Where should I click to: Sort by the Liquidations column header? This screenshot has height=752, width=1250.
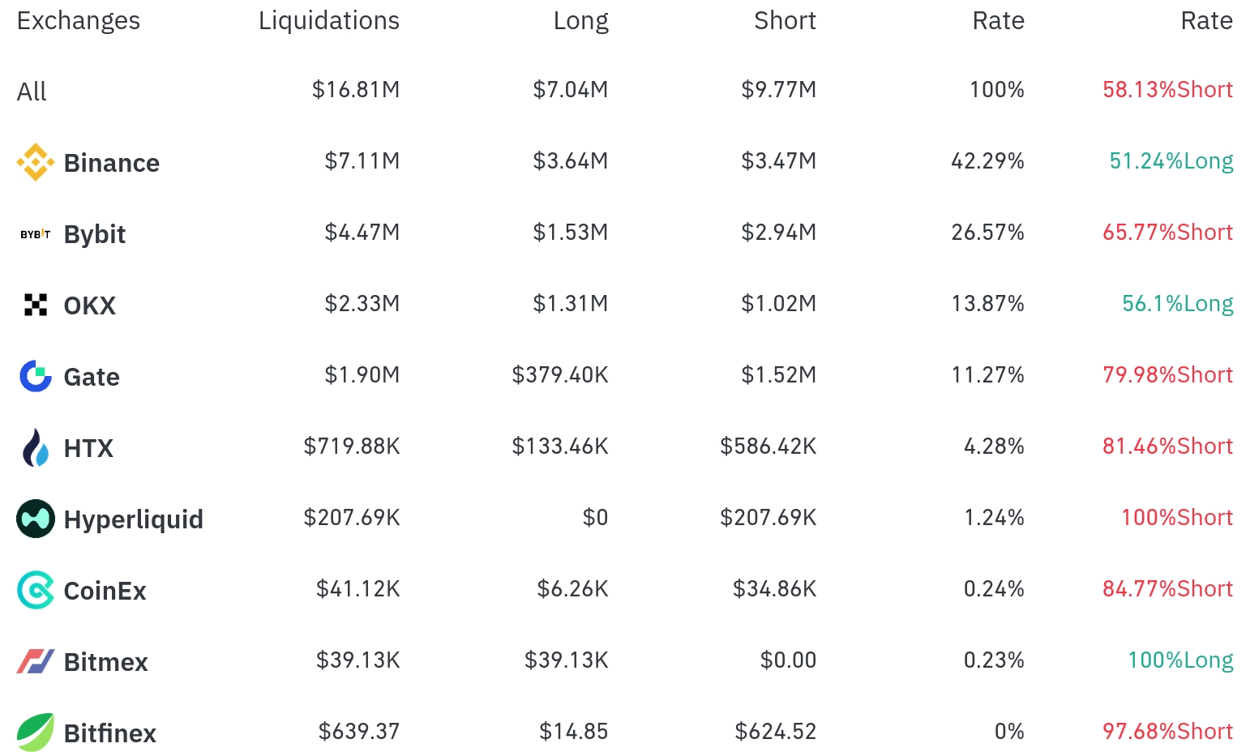pos(328,20)
